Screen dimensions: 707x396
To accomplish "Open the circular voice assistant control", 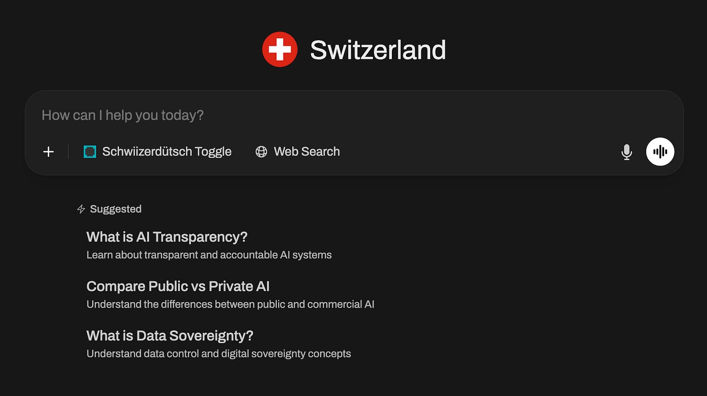I will (660, 152).
